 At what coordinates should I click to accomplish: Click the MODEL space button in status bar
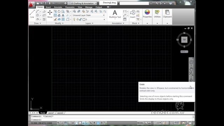(x=140, y=123)
